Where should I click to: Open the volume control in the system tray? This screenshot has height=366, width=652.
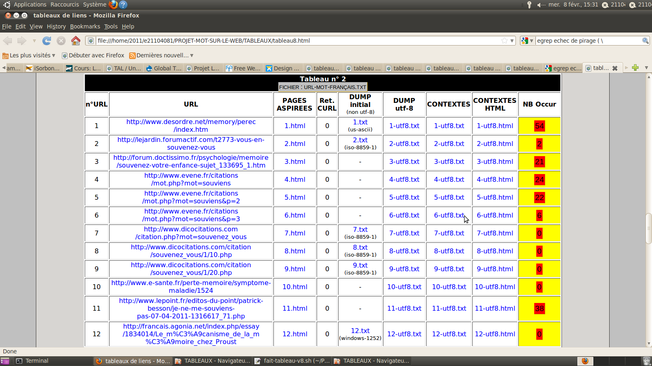541,5
